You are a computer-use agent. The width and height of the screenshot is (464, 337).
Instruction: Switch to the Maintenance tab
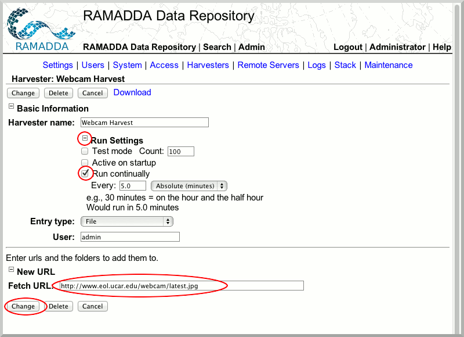tap(388, 65)
